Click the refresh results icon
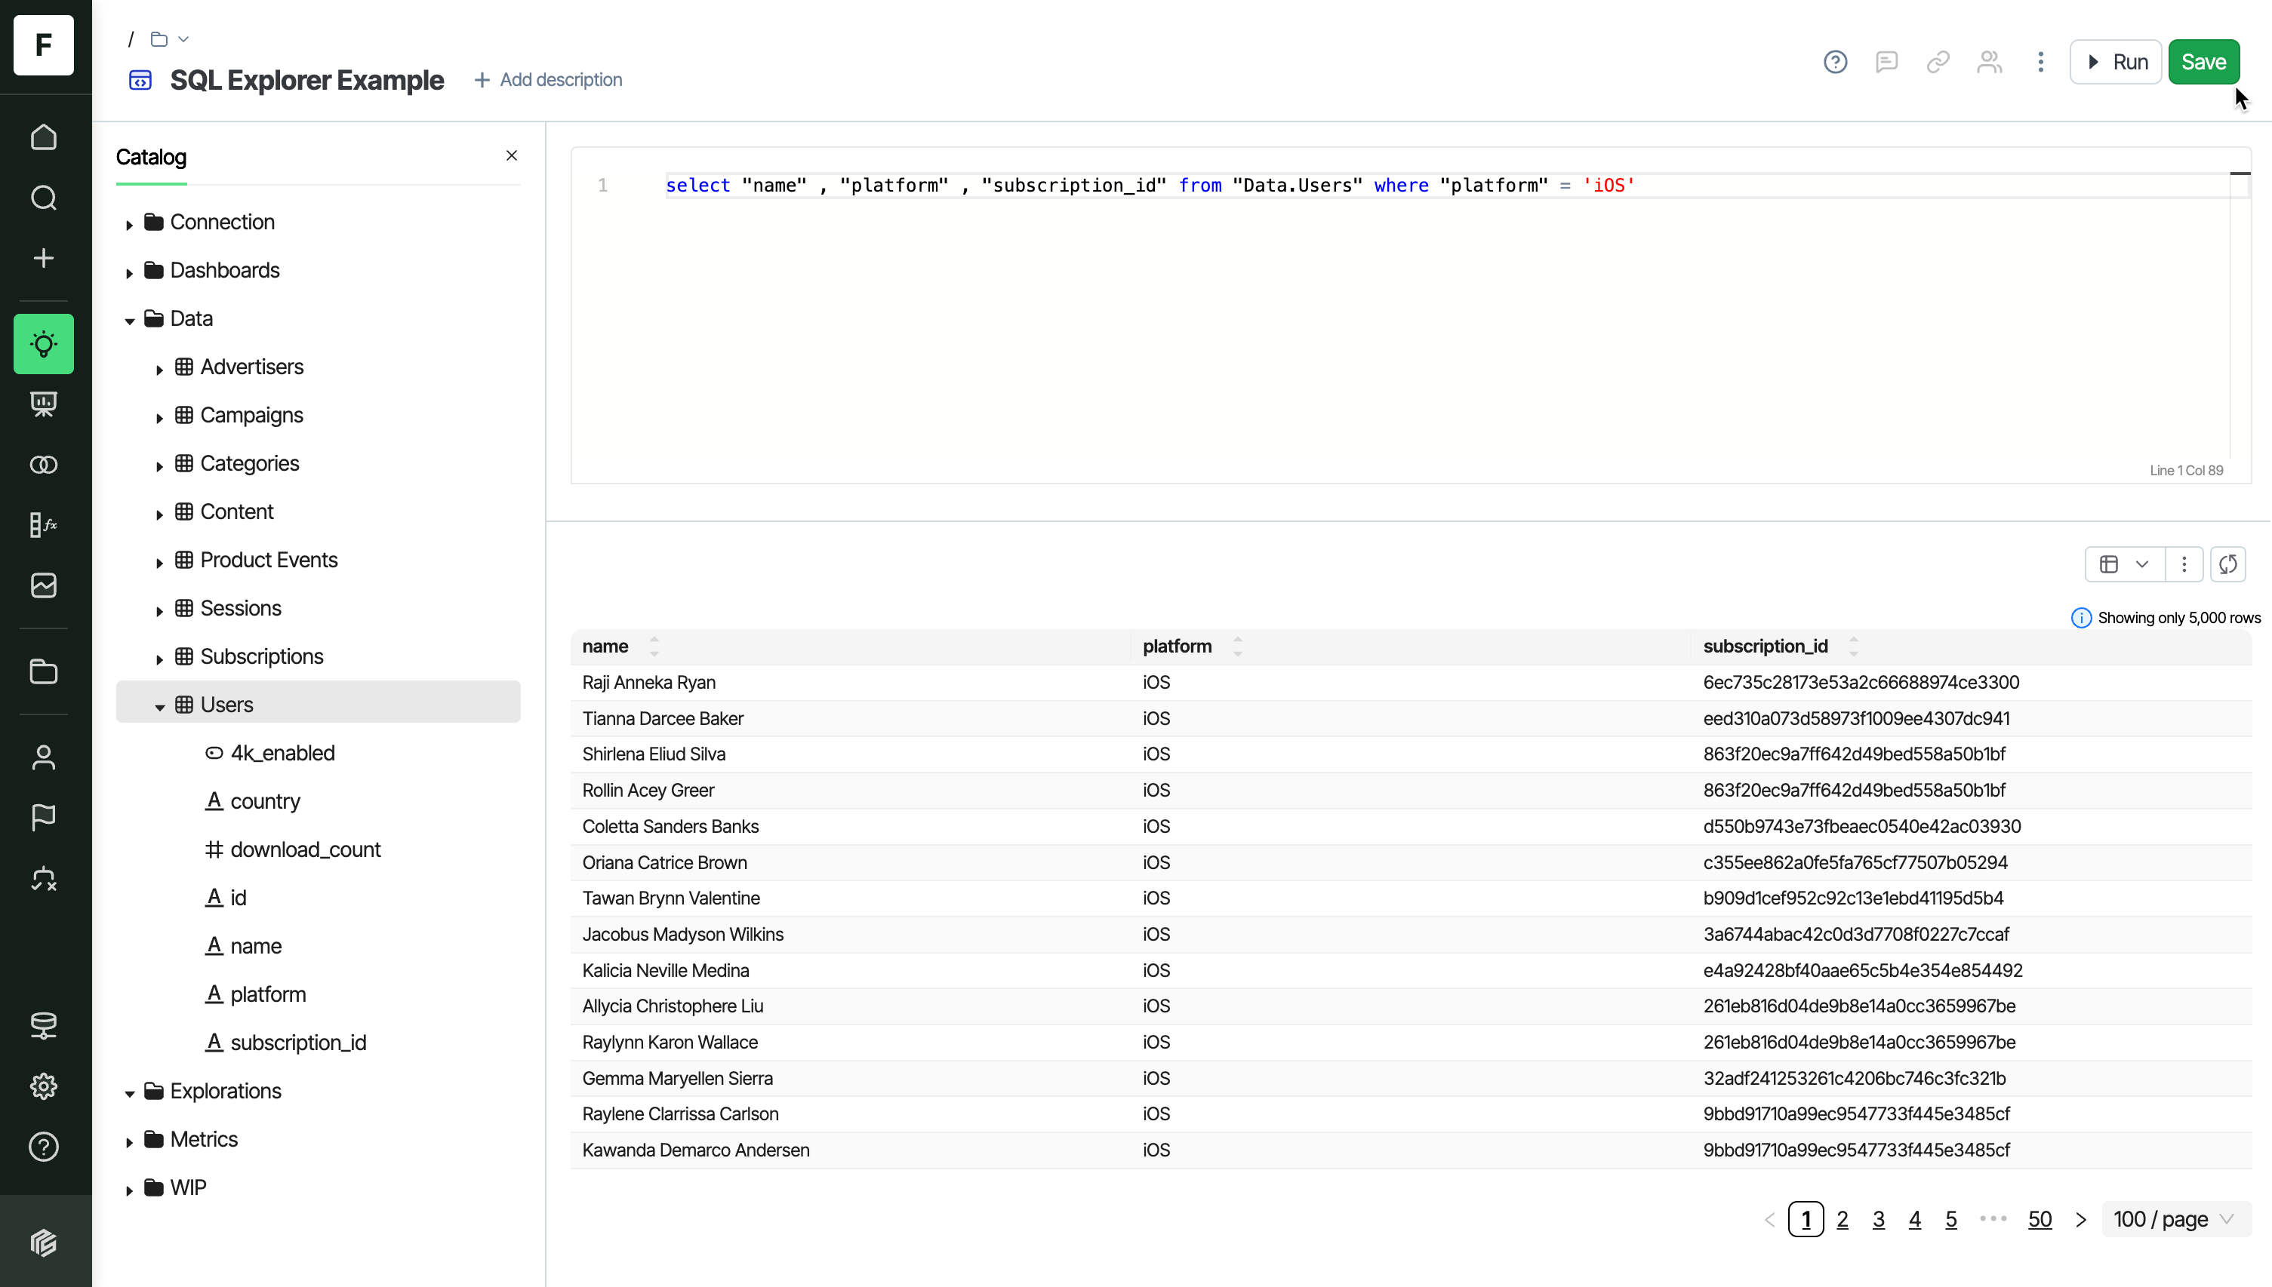 2227,565
